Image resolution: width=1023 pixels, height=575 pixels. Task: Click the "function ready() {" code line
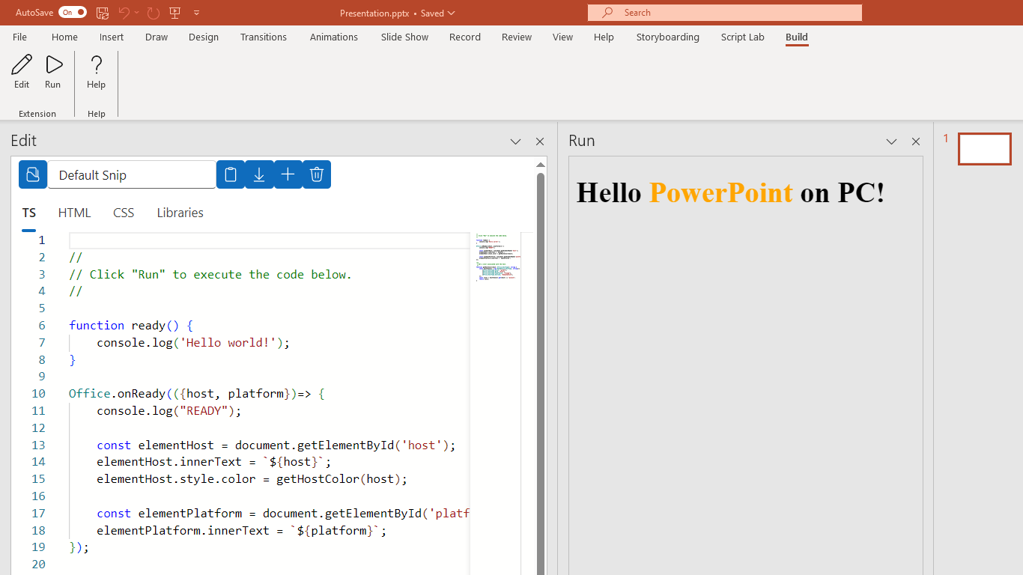click(131, 325)
